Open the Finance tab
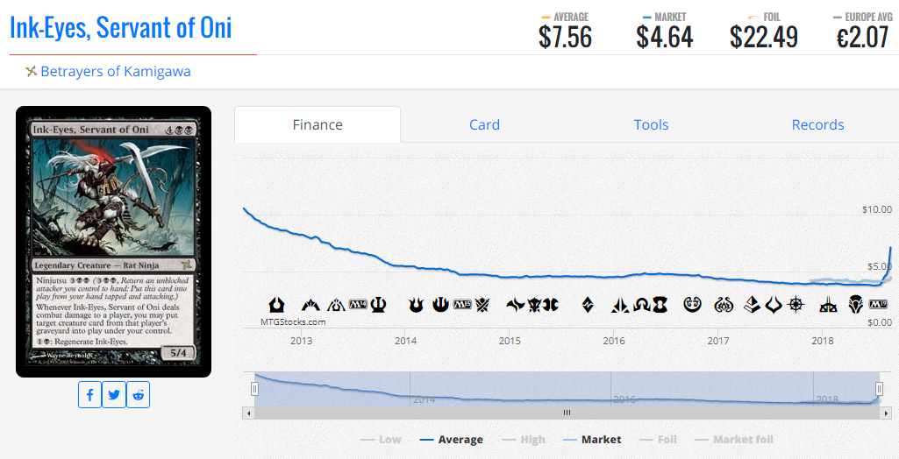Image resolution: width=899 pixels, height=459 pixels. pyautogui.click(x=318, y=124)
